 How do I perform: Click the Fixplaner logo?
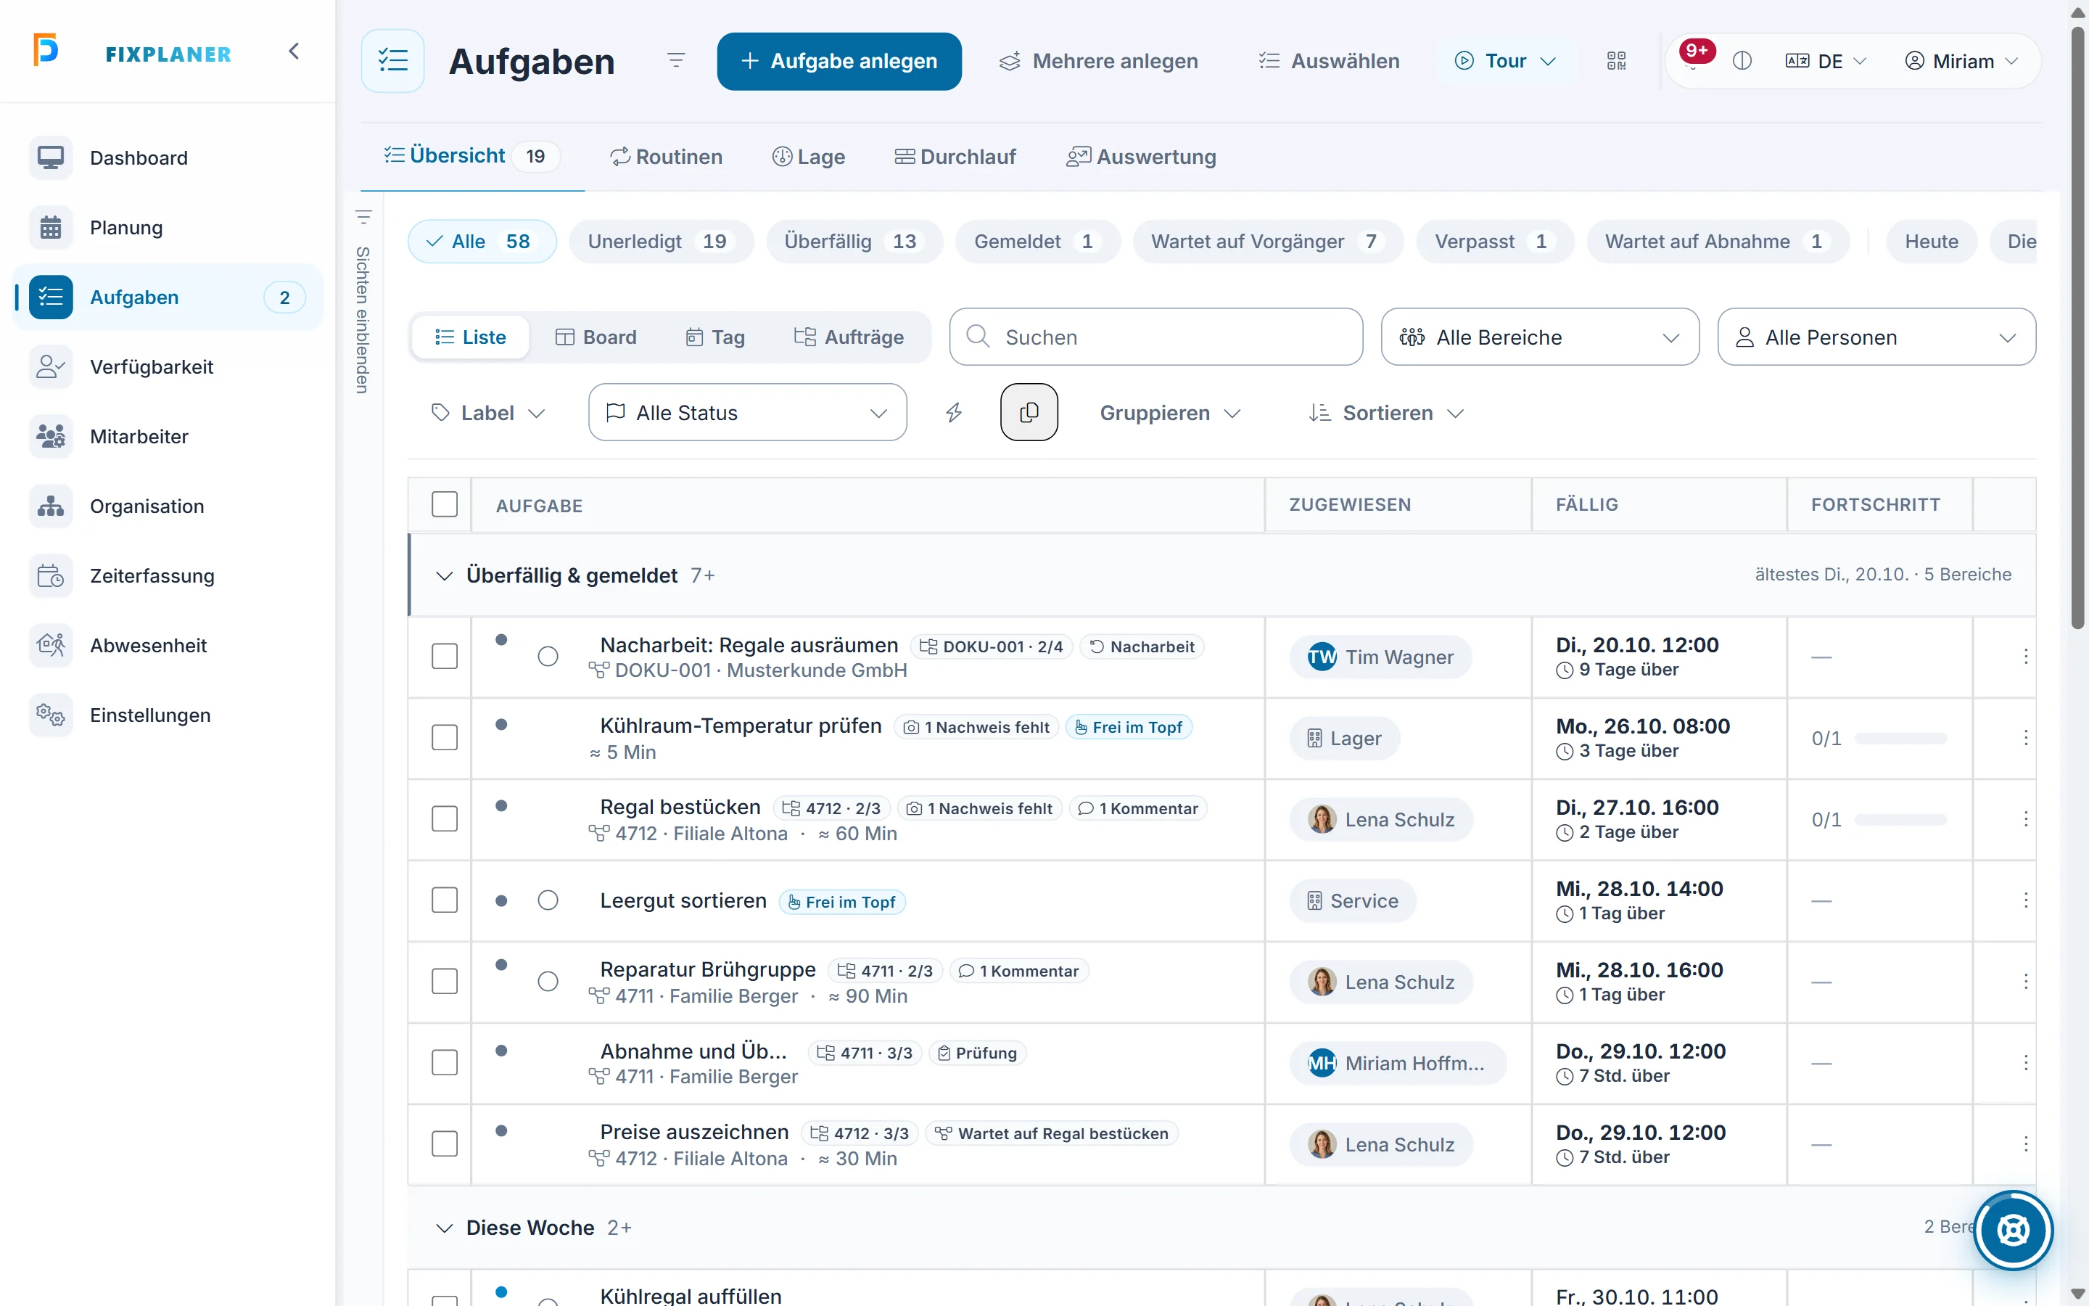coord(133,52)
